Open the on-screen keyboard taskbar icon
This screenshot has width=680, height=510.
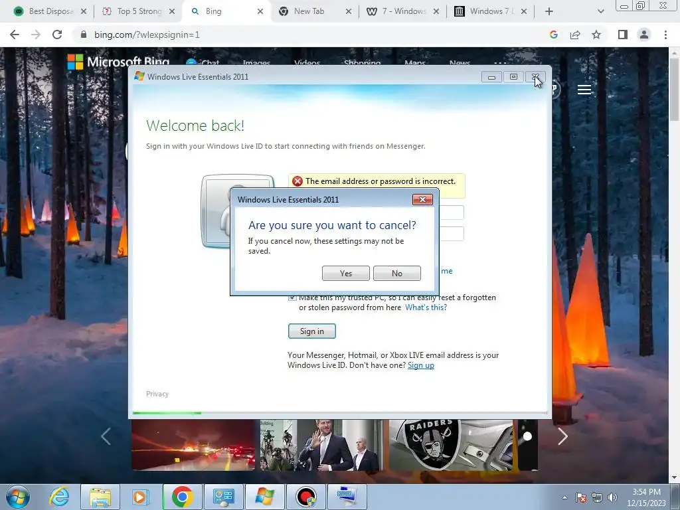tap(347, 497)
